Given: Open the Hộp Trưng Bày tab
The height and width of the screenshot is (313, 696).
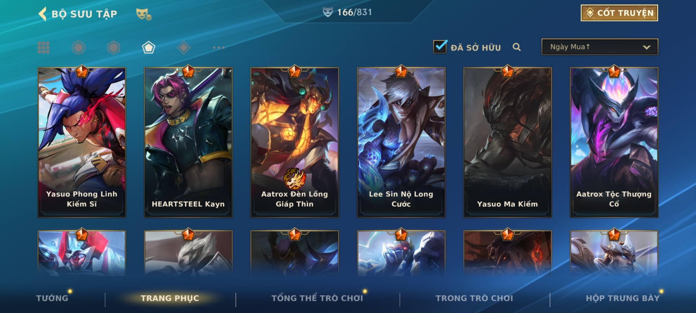Looking at the screenshot, I should click(x=623, y=298).
